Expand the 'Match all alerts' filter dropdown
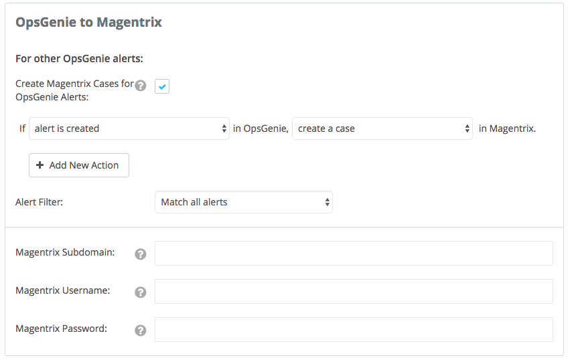Image resolution: width=570 pixels, height=360 pixels. click(243, 202)
